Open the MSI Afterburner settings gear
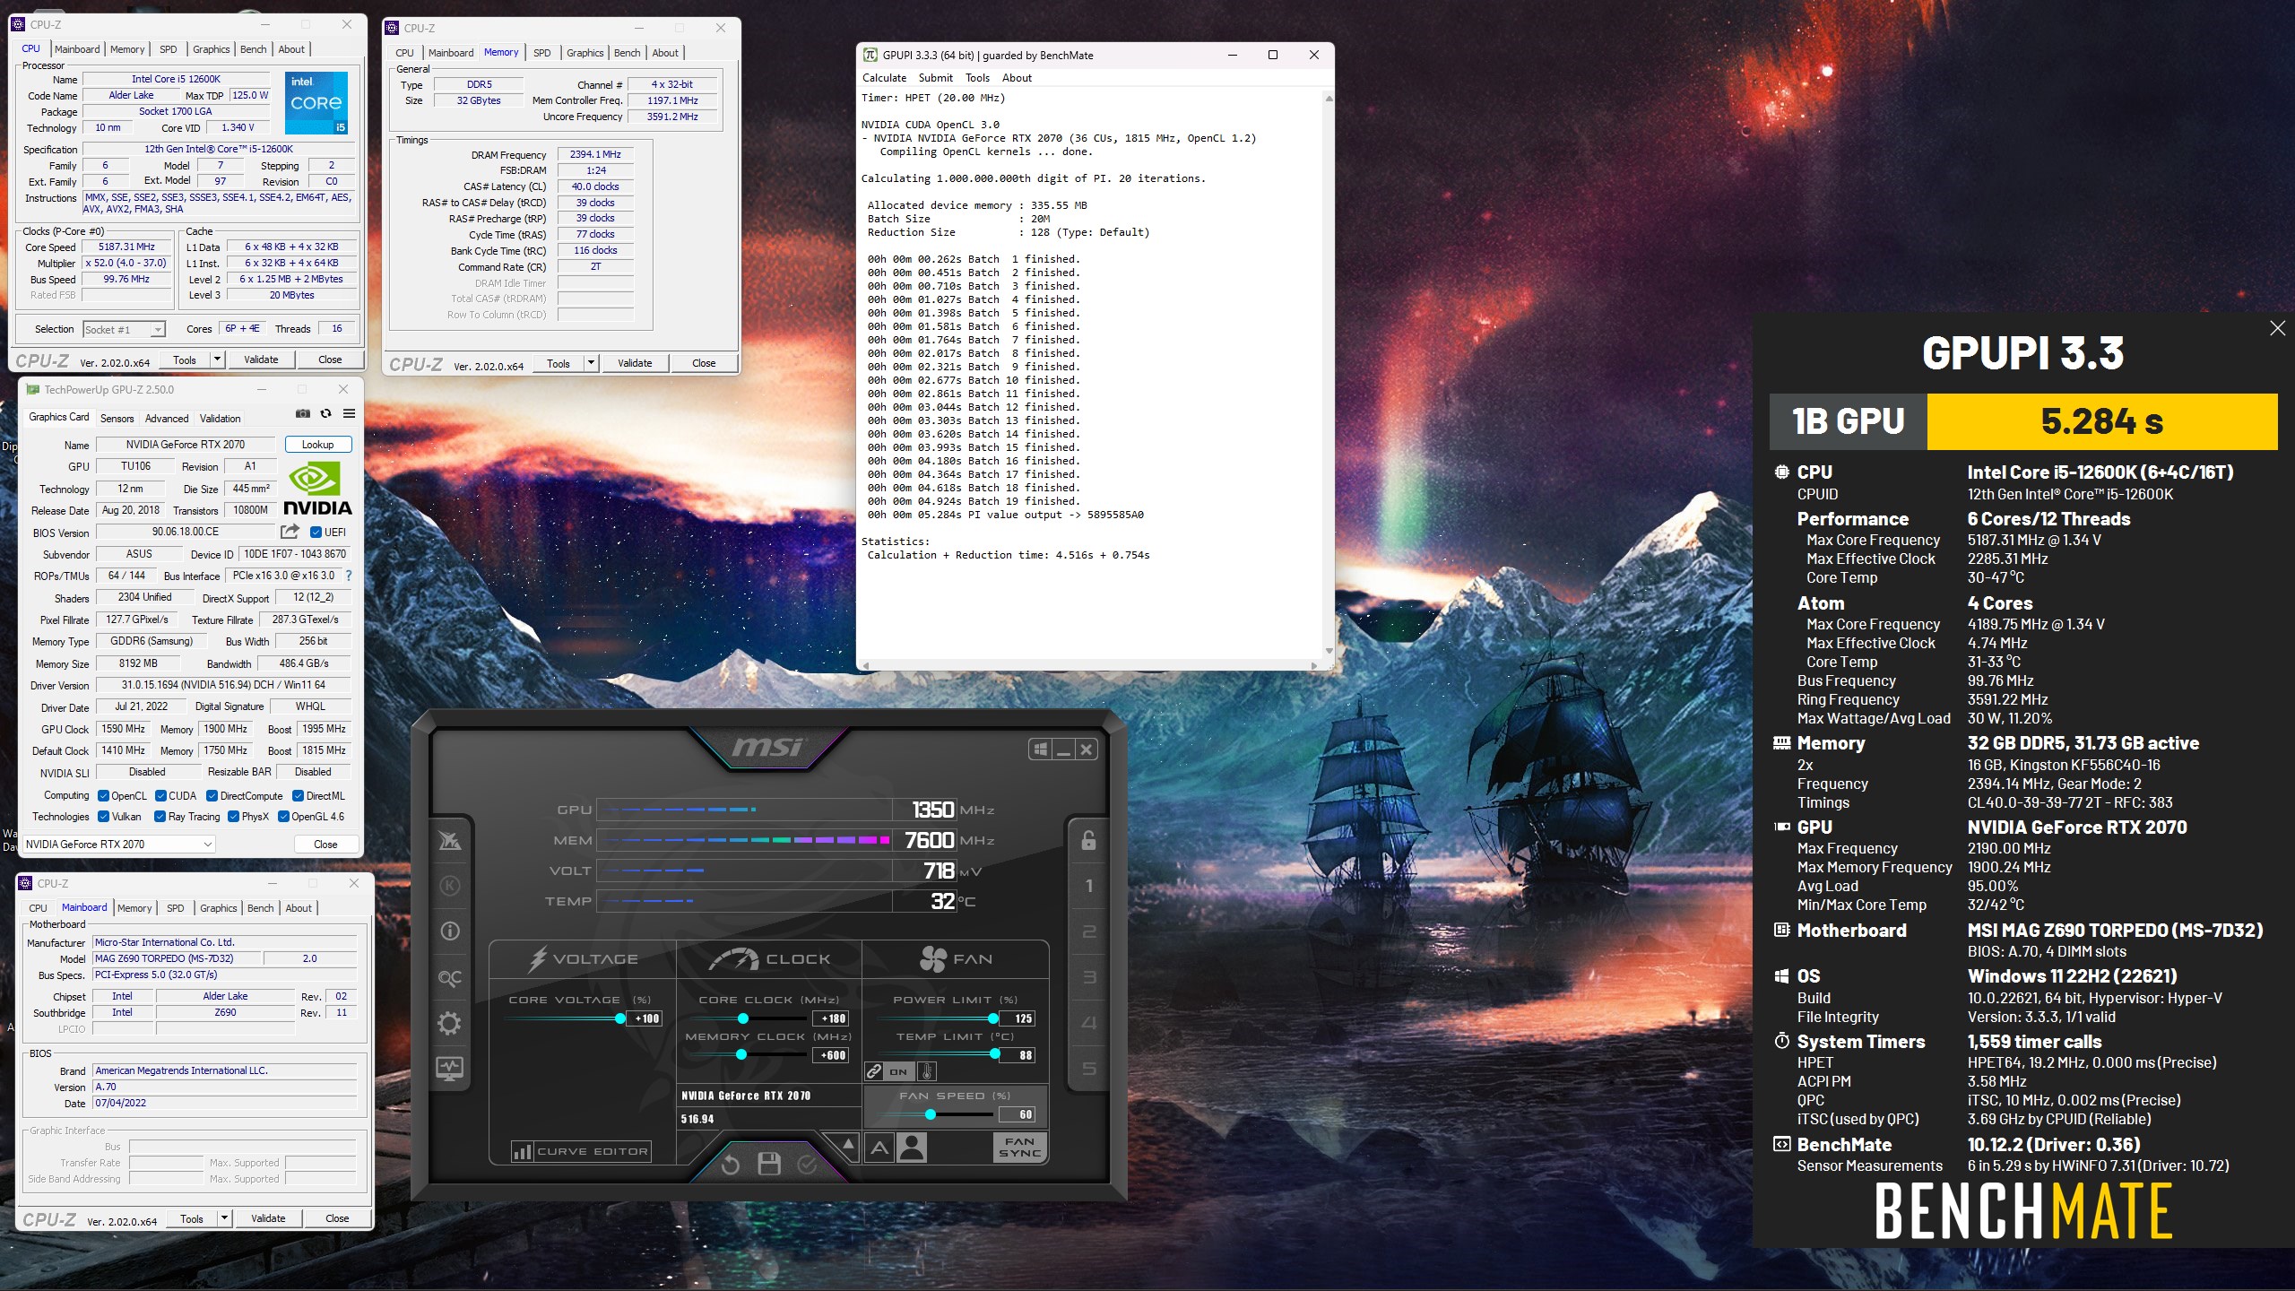 coord(449,1023)
